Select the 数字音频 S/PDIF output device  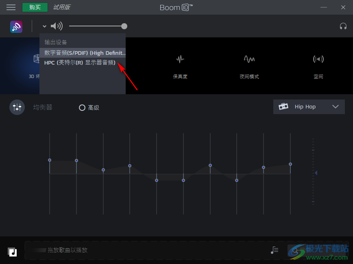83,53
